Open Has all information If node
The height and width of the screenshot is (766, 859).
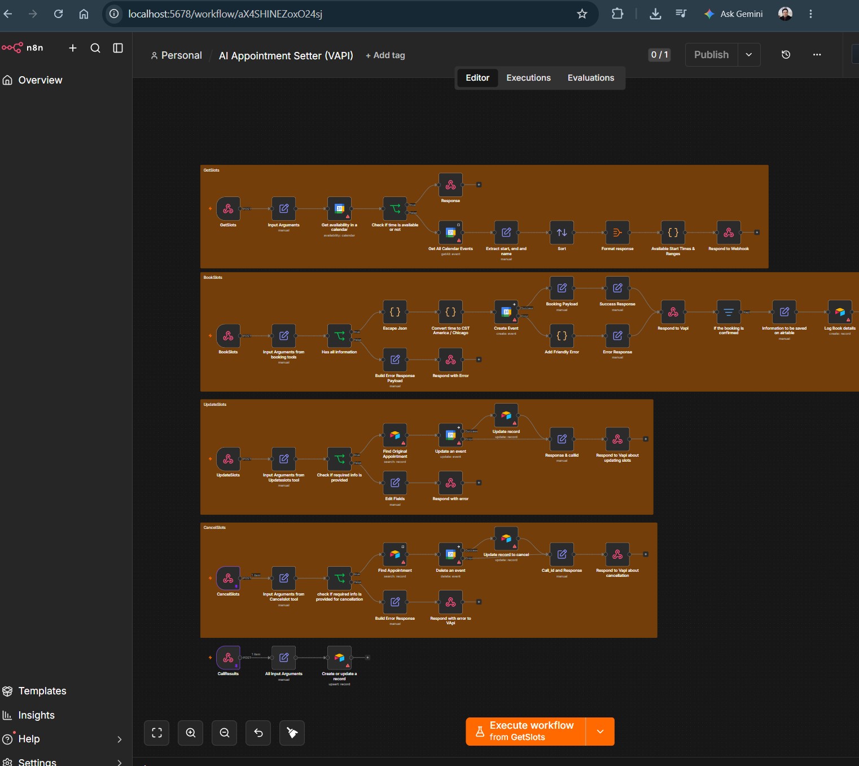[x=339, y=336]
